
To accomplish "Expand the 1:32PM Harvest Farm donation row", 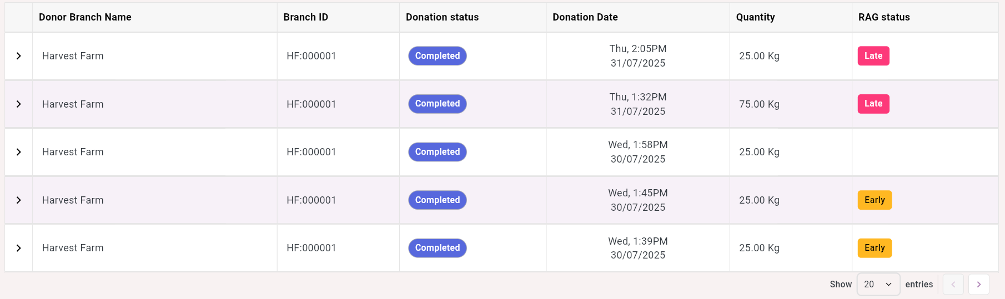I will click(19, 104).
